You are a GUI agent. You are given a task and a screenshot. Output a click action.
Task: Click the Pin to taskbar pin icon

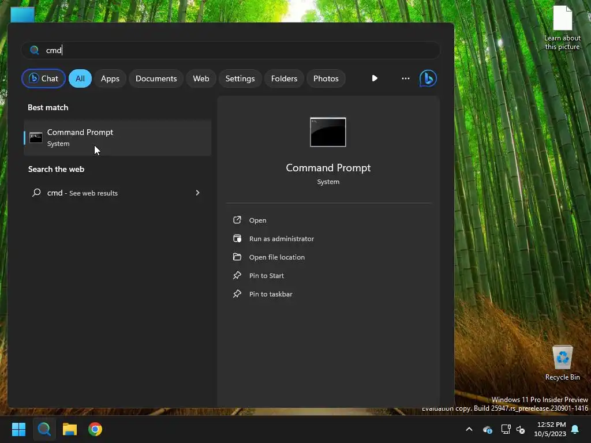pyautogui.click(x=237, y=294)
